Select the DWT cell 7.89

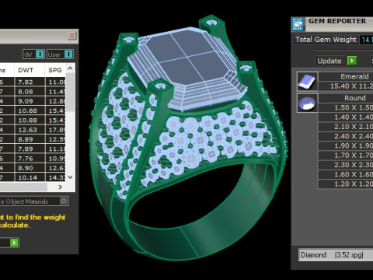click(x=30, y=149)
